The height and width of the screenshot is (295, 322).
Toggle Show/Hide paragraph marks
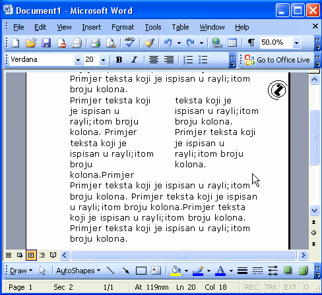(251, 43)
